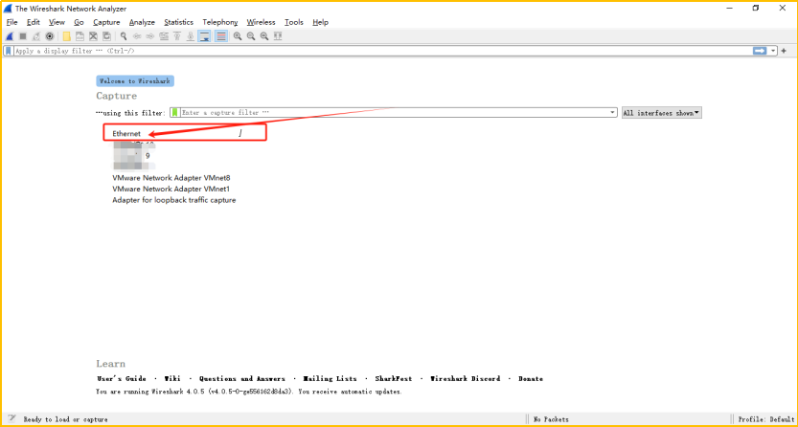The width and height of the screenshot is (798, 427).
Task: Toggle auto-scroll during live capture
Action: click(205, 36)
